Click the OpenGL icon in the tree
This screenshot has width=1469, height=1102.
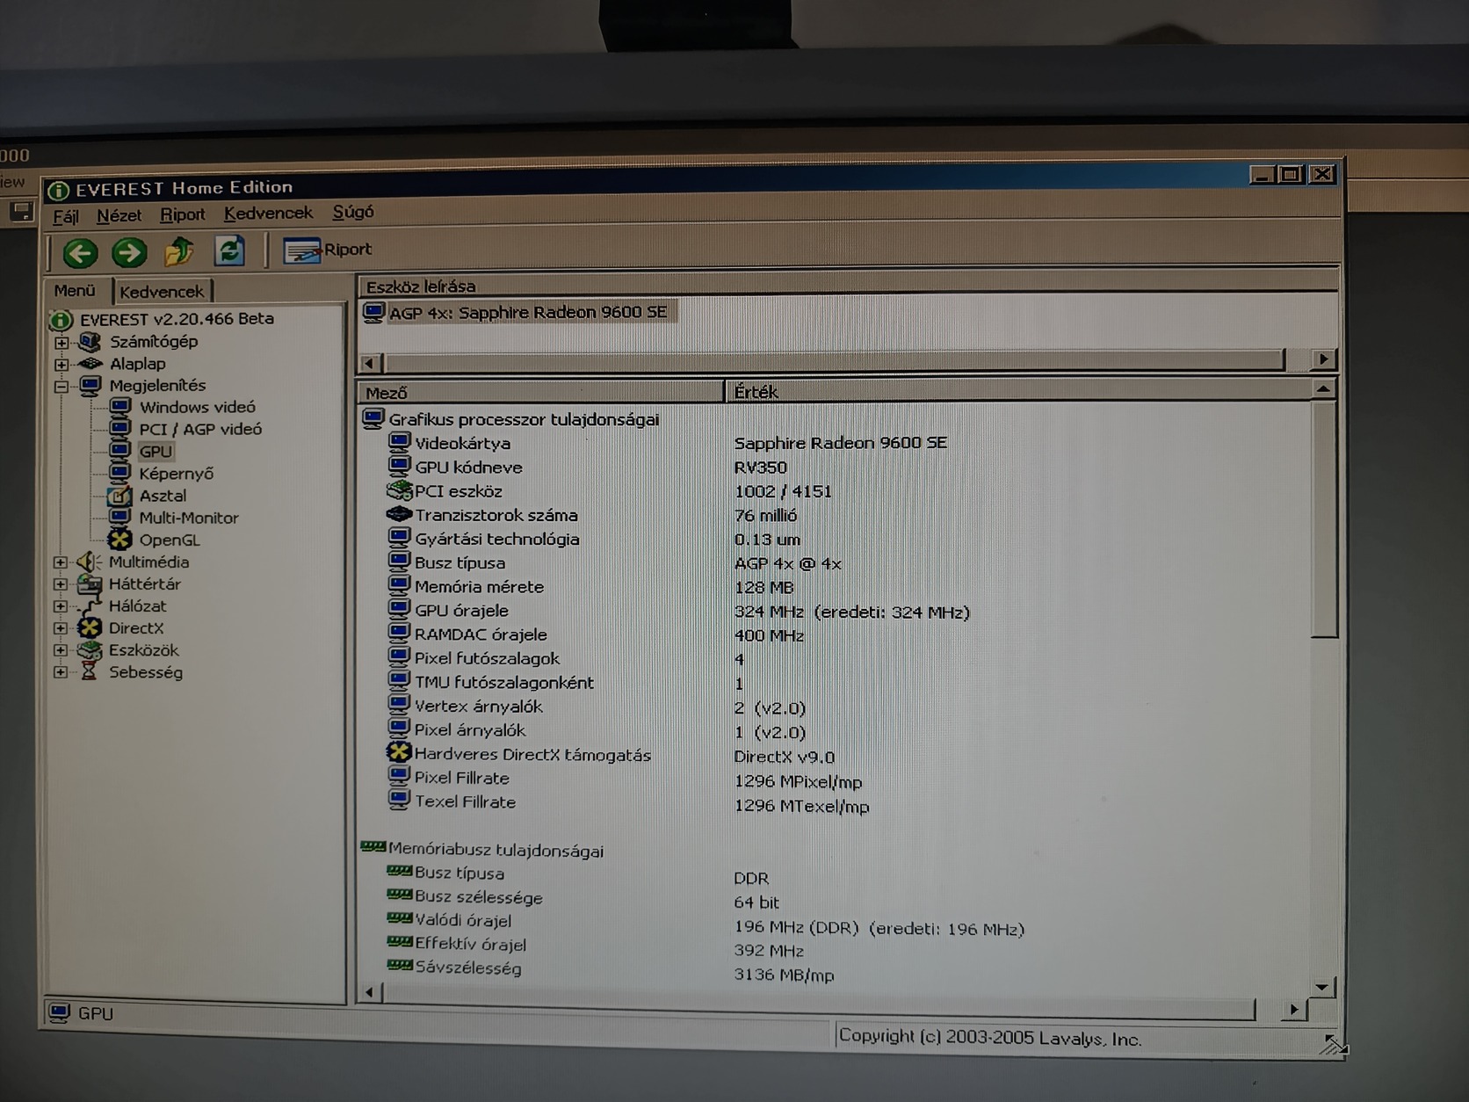(x=119, y=540)
